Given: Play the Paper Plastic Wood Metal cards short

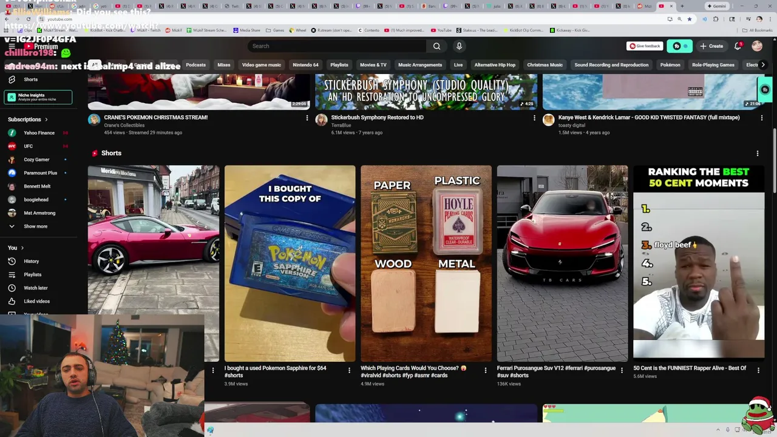Looking at the screenshot, I should pos(426,263).
